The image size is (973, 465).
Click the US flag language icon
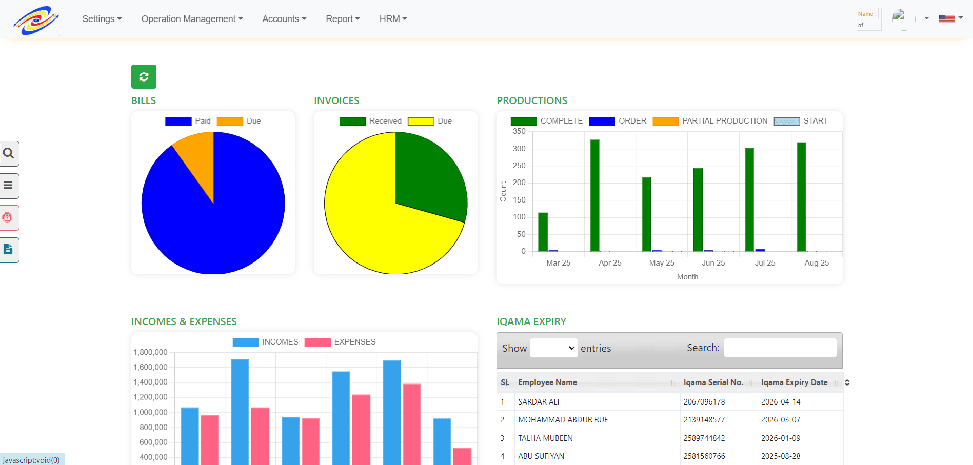pos(946,19)
